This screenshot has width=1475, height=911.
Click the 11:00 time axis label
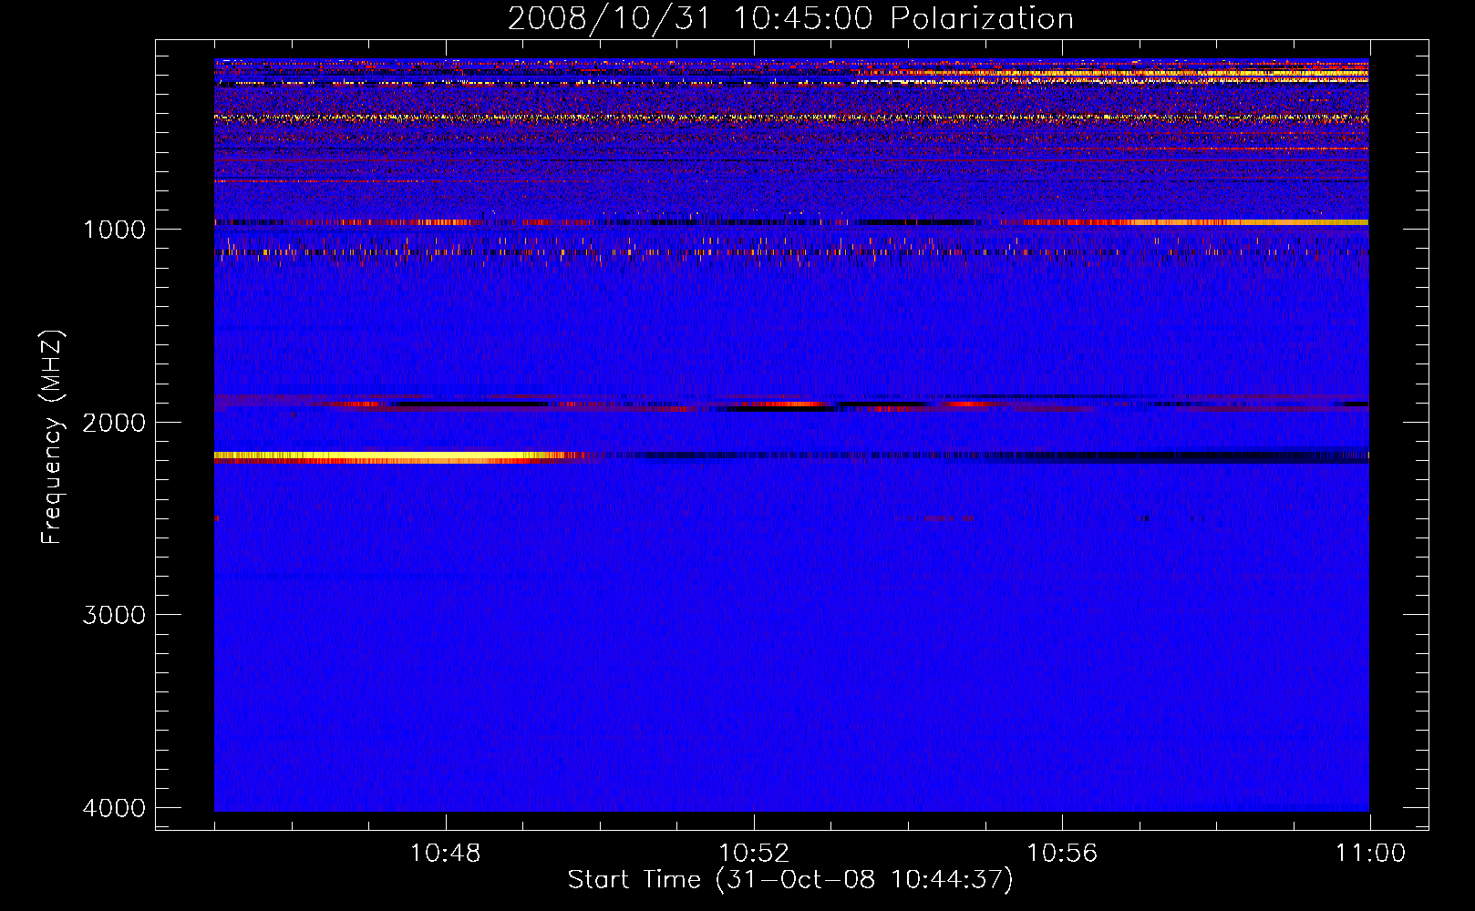tap(1370, 854)
